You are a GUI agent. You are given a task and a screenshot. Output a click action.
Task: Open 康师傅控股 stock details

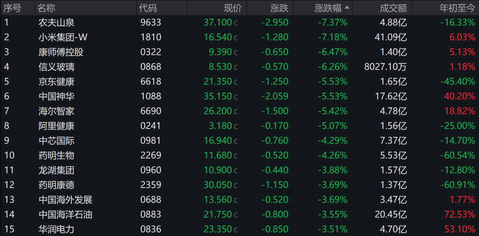point(61,52)
